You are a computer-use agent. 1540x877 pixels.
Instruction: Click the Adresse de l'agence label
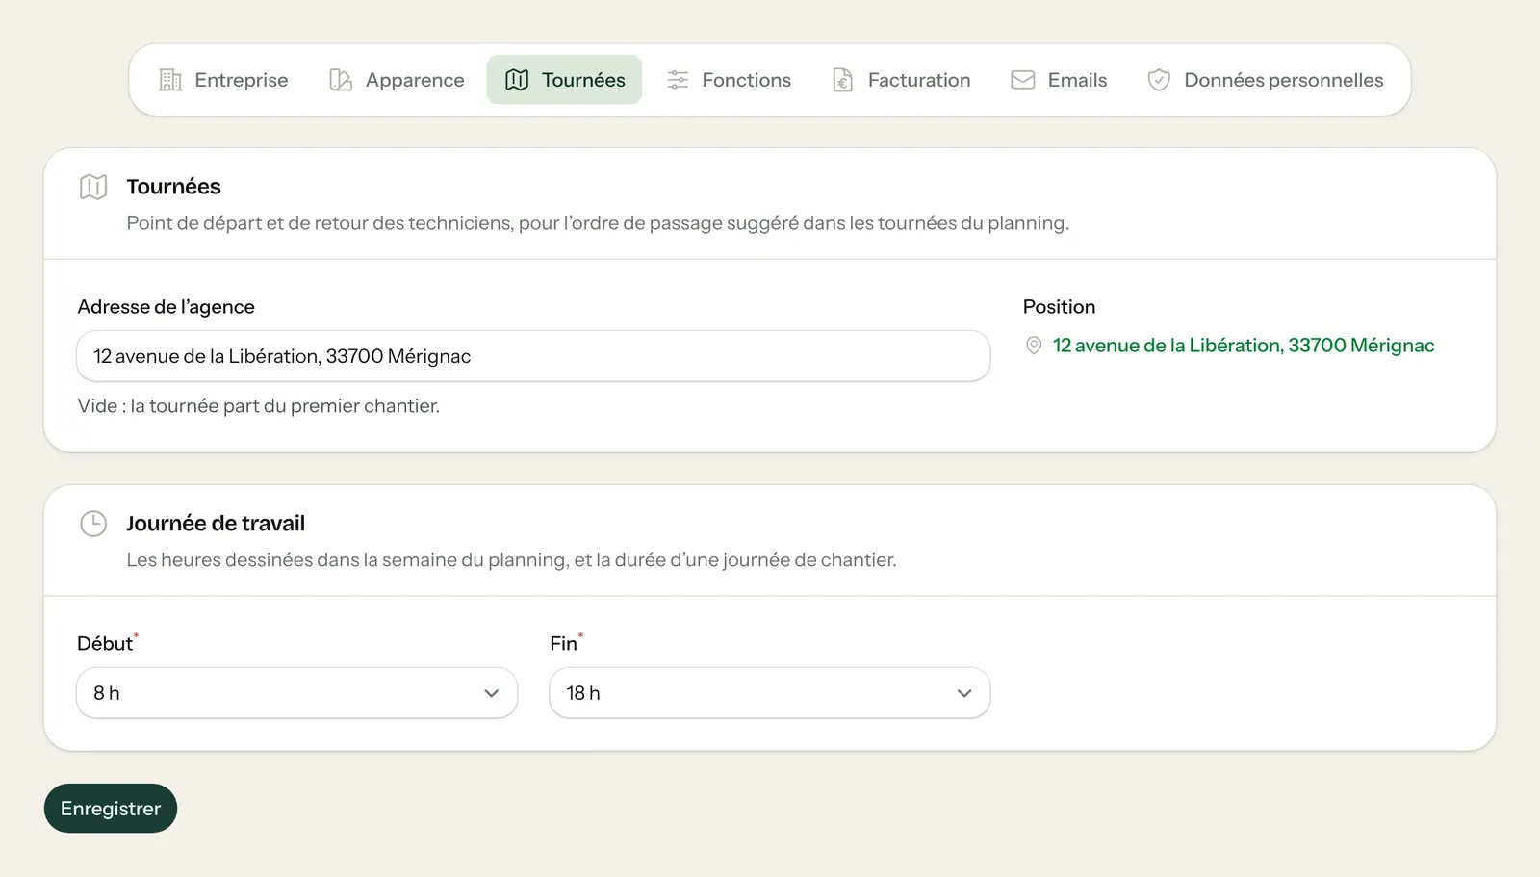click(x=167, y=307)
